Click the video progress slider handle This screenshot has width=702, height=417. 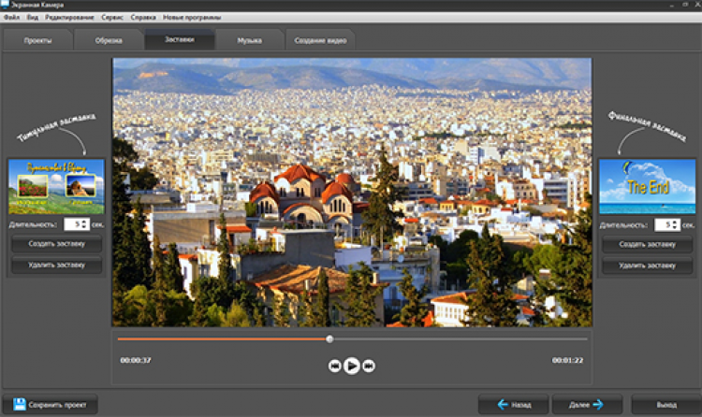pos(329,338)
